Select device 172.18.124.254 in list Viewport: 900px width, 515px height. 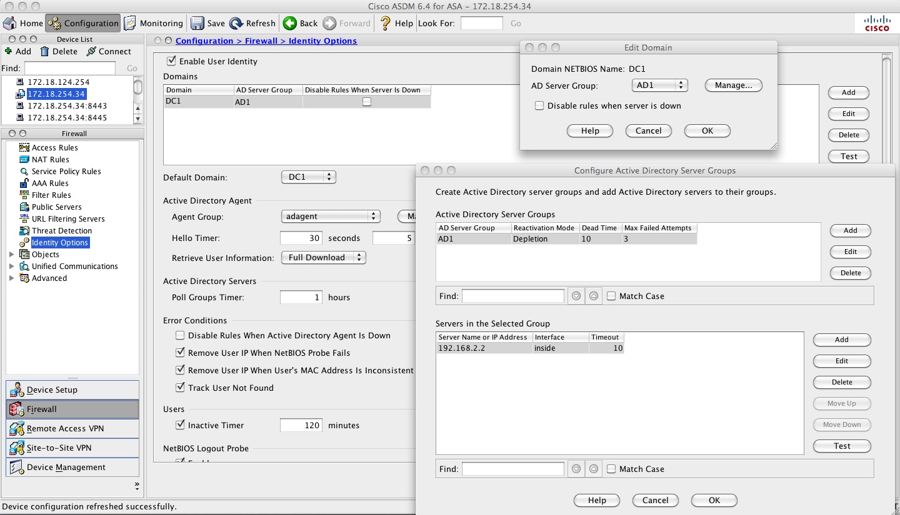coord(59,82)
